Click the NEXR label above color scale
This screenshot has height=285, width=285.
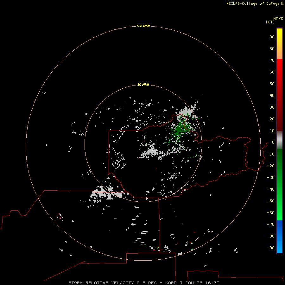pyautogui.click(x=278, y=19)
